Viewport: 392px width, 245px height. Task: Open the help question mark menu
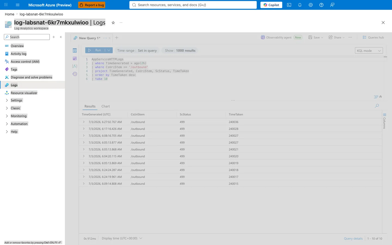321,5
